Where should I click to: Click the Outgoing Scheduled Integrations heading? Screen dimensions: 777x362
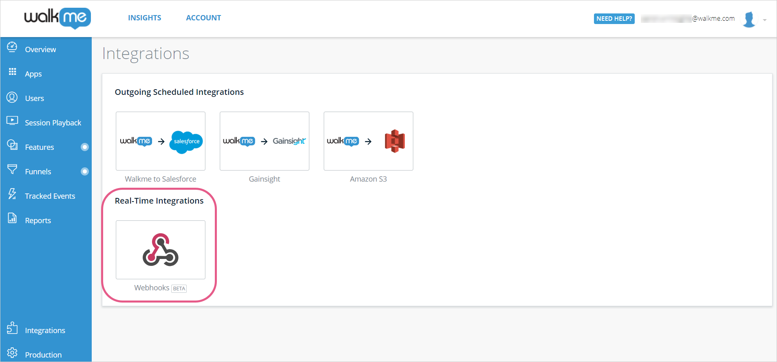click(179, 92)
